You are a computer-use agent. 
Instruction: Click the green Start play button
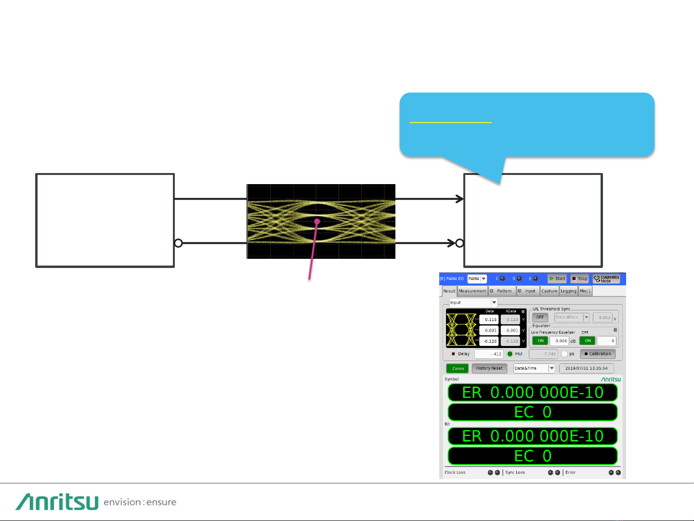click(x=557, y=279)
